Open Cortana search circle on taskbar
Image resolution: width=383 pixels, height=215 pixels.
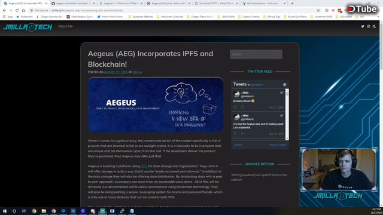tap(14, 211)
